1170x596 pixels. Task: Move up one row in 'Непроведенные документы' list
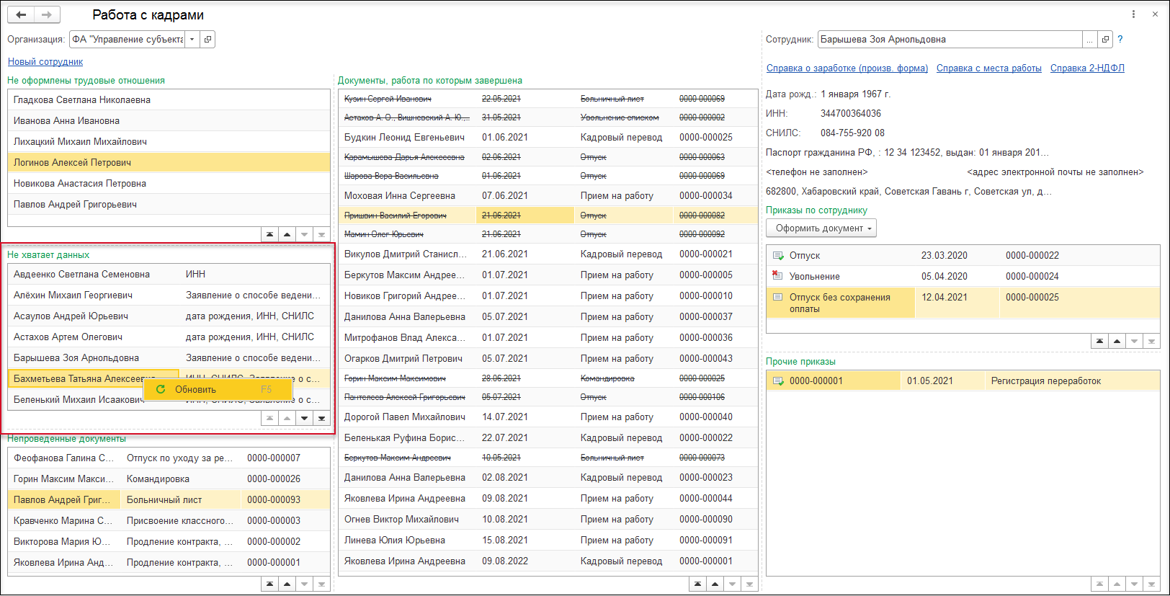287,584
